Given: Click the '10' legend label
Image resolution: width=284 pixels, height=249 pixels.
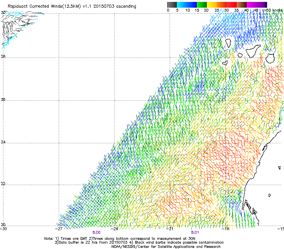Looking at the screenshot, I should (x=188, y=10).
